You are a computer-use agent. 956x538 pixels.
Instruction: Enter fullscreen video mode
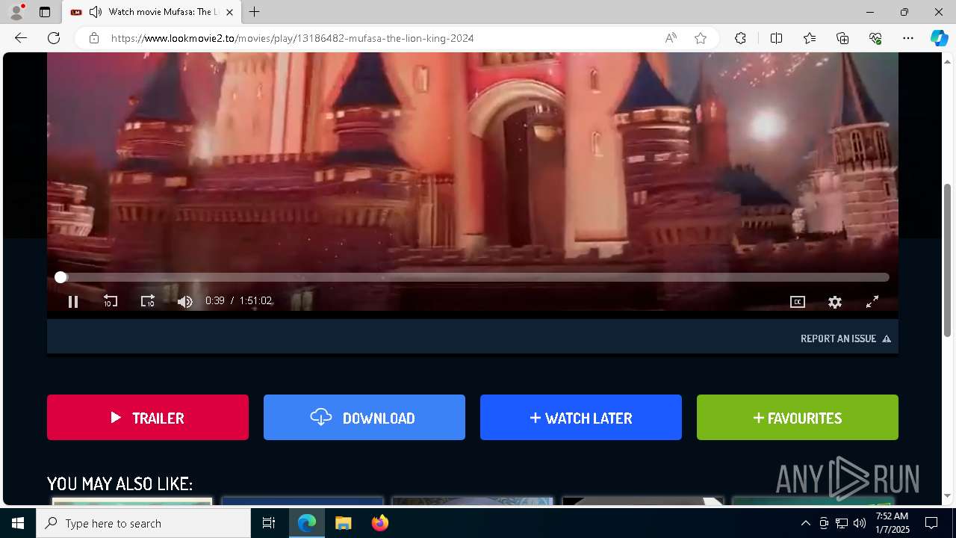[x=872, y=302]
